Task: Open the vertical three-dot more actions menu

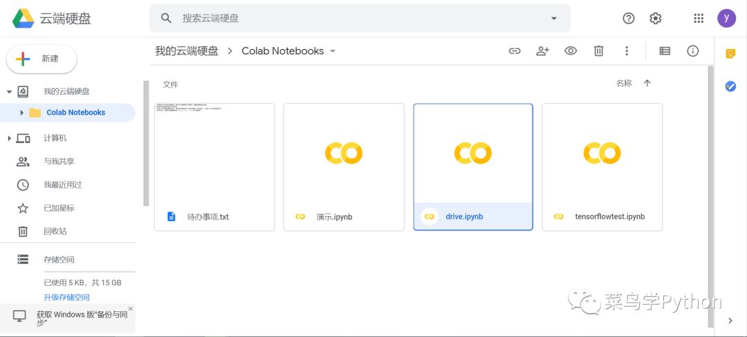Action: coord(627,51)
